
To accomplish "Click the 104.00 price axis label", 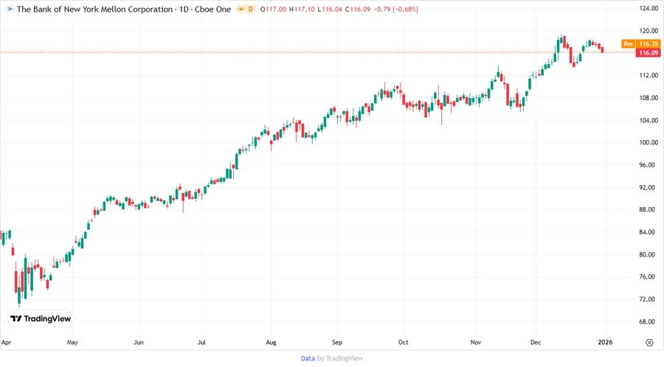I will (649, 120).
